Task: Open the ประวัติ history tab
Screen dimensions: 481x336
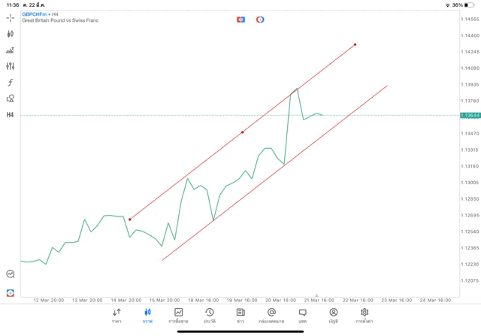Action: click(x=209, y=316)
